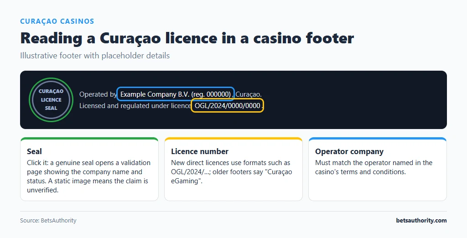Image resolution: width=467 pixels, height=238 pixels.
Task: Click the description mentioning 'Curaçao eGaming'
Action: click(x=231, y=172)
